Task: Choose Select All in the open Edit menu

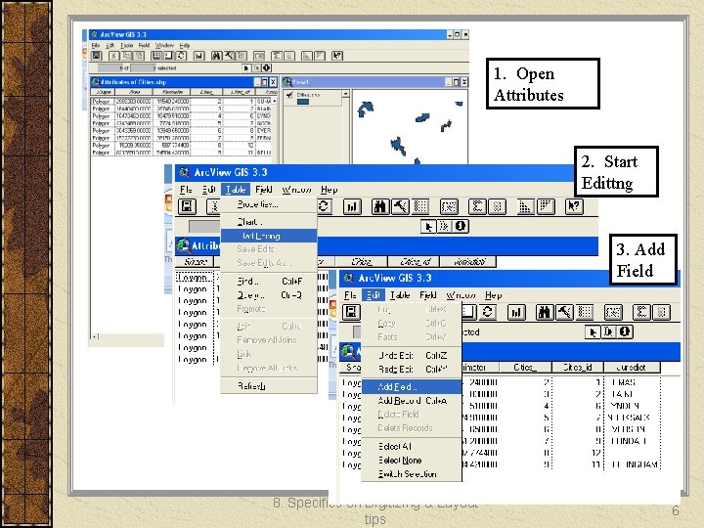Action: [412, 446]
